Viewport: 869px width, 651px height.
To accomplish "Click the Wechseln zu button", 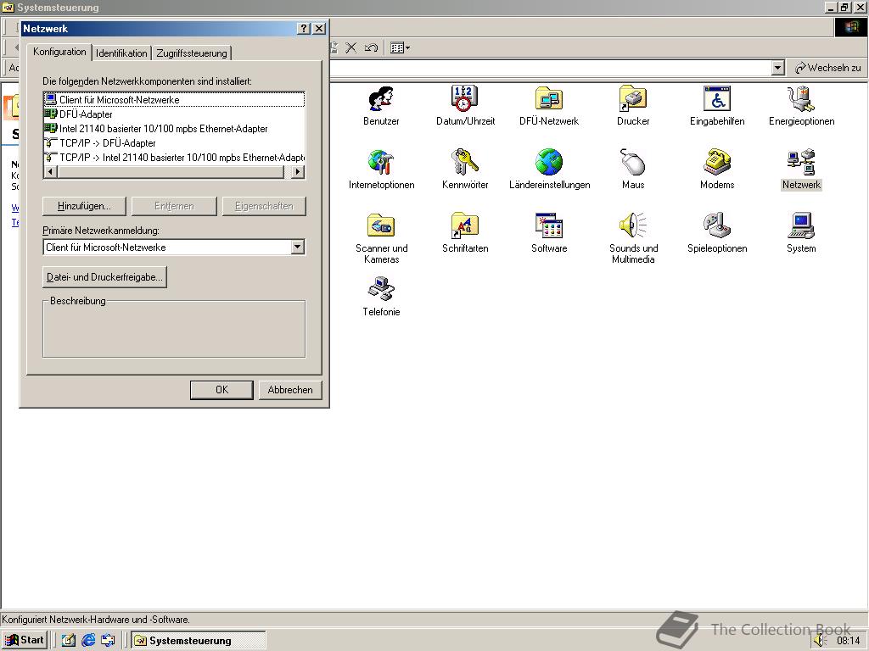I will 828,68.
